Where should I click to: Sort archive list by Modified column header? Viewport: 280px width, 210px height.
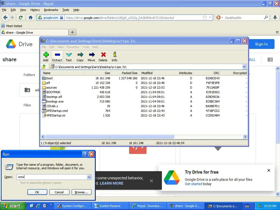153,73
